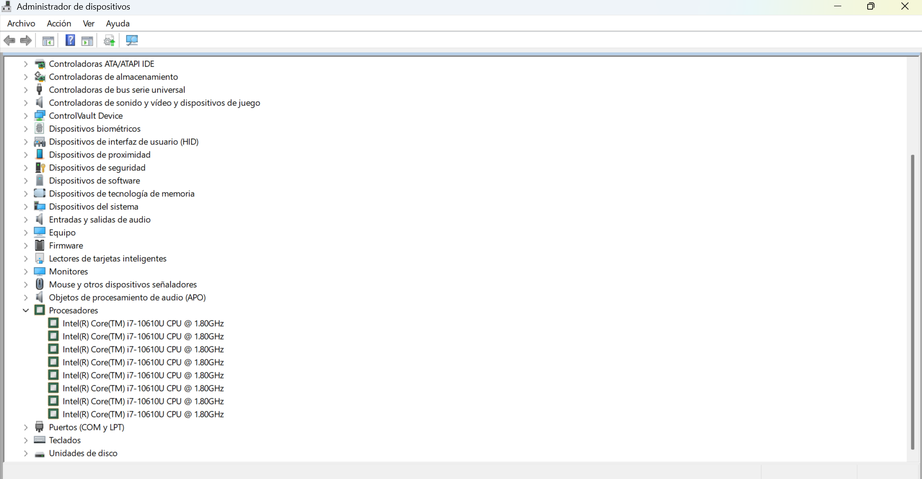This screenshot has height=479, width=922.
Task: Click the Forward arrow toolbar icon
Action: click(26, 41)
